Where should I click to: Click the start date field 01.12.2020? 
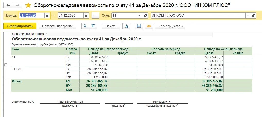[31, 15]
